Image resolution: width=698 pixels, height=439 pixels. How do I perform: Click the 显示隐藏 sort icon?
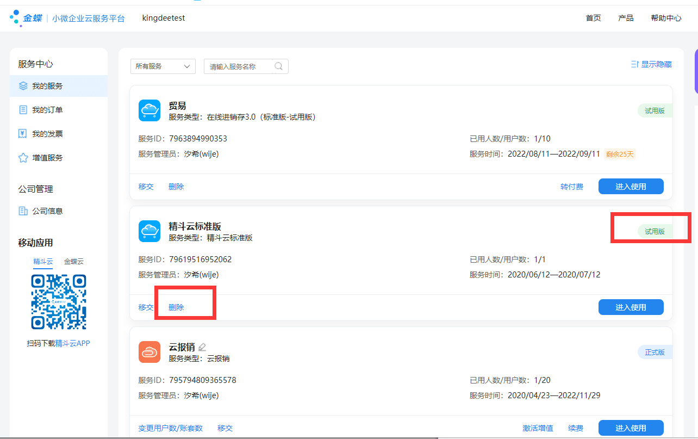point(634,64)
